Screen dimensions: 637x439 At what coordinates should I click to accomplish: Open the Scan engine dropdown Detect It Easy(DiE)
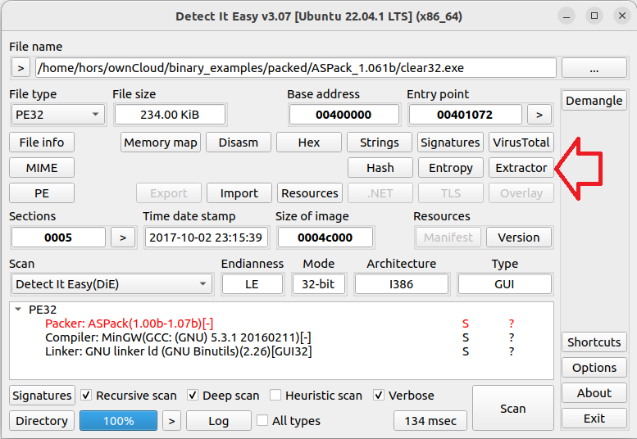tap(111, 284)
